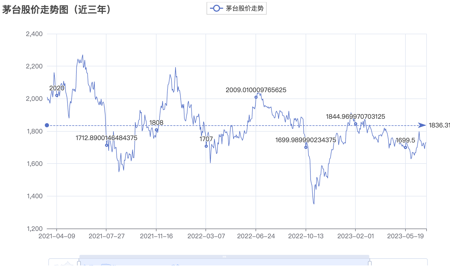Toggle the 茅台股价走势 legend series

point(237,8)
